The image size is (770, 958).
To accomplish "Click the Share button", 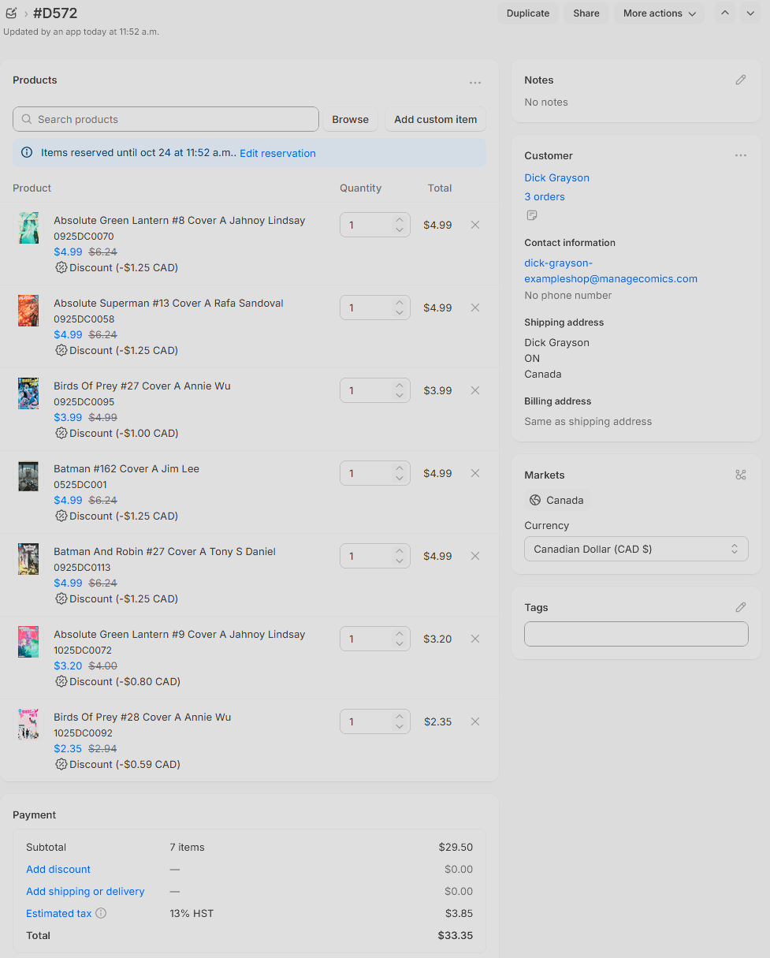I will click(586, 13).
